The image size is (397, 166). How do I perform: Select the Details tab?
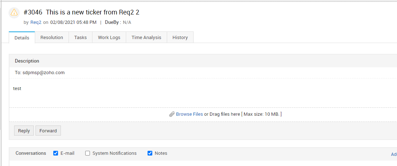pos(22,38)
